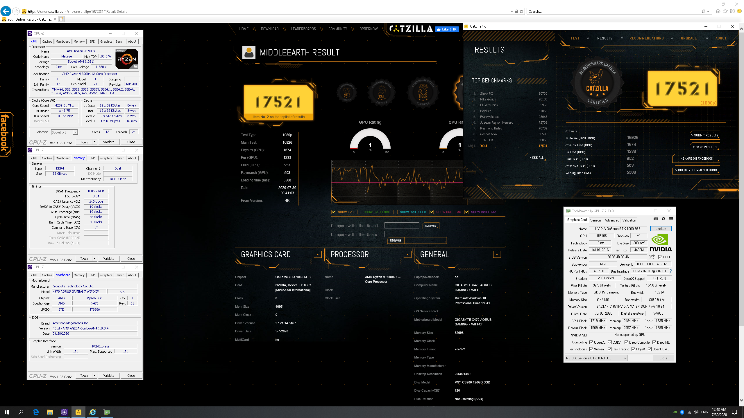Click the Windows Start button
The image size is (744, 418).
click(7, 412)
